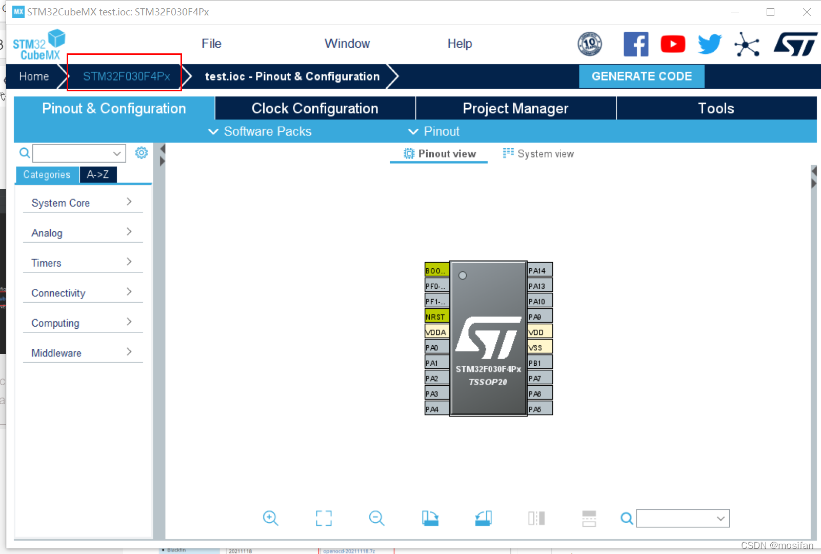Select the NRST pin on the chip

[437, 316]
